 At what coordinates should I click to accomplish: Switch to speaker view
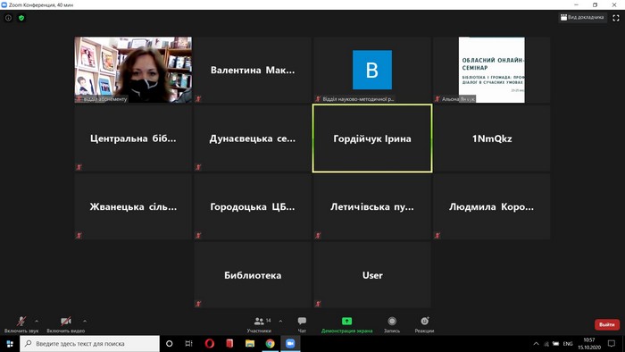582,17
